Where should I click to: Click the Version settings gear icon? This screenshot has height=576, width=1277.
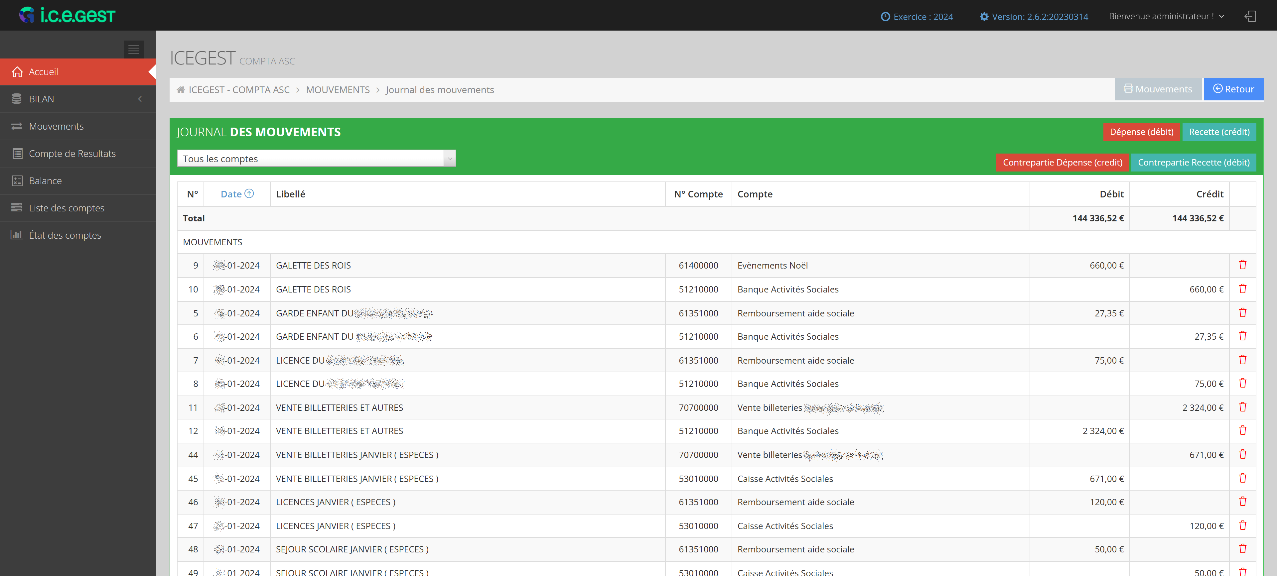[984, 17]
